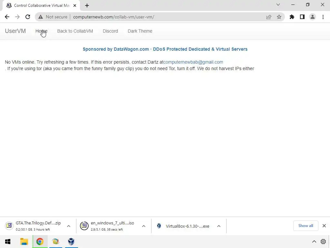
Task: Open the tab search chevron
Action: coord(278,5)
